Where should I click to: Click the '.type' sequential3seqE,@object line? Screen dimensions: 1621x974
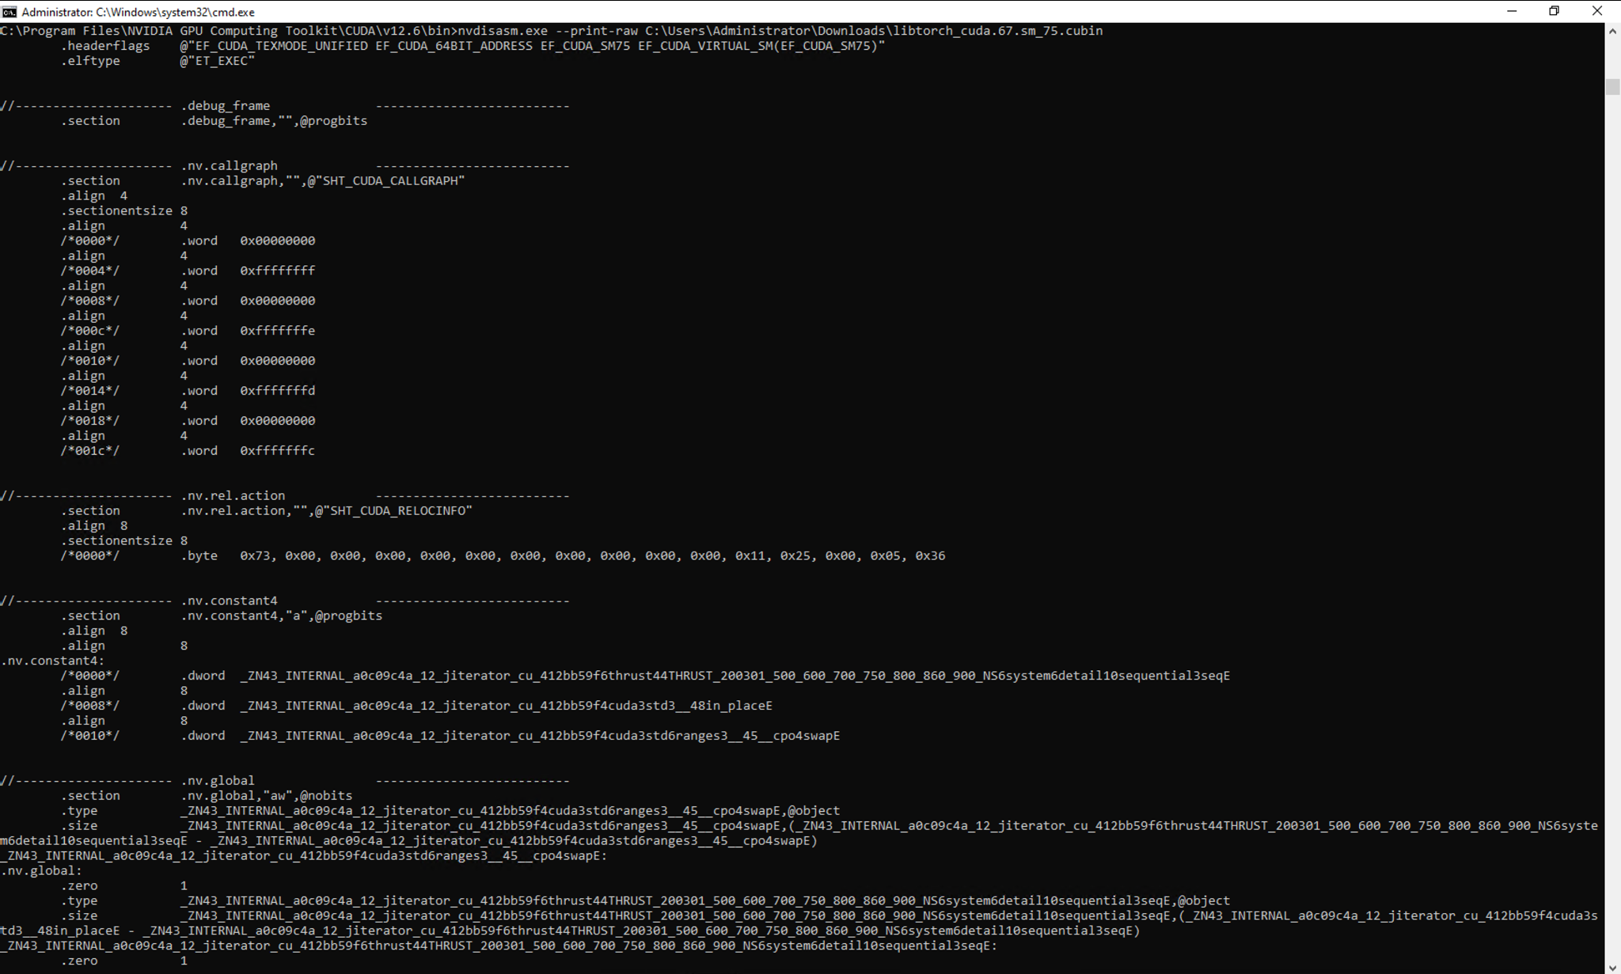[x=646, y=902]
